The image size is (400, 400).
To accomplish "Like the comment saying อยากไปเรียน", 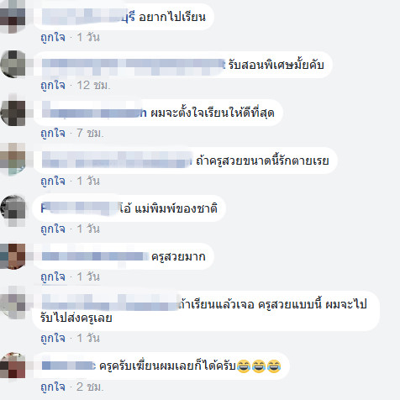I will (x=53, y=37).
